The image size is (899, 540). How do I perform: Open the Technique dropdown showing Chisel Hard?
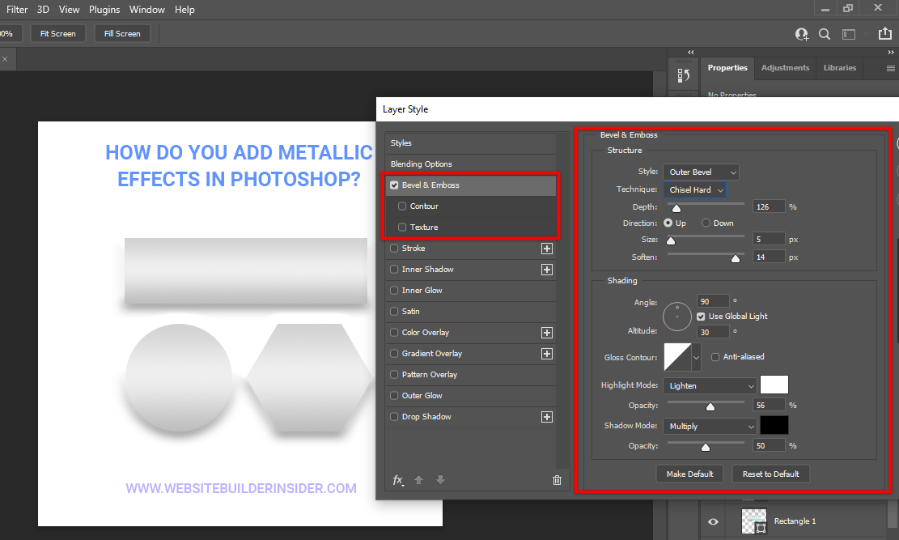click(x=694, y=189)
